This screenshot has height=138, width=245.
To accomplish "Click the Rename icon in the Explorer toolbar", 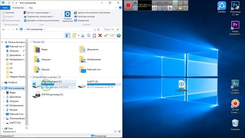I will click(x=111, y=36).
